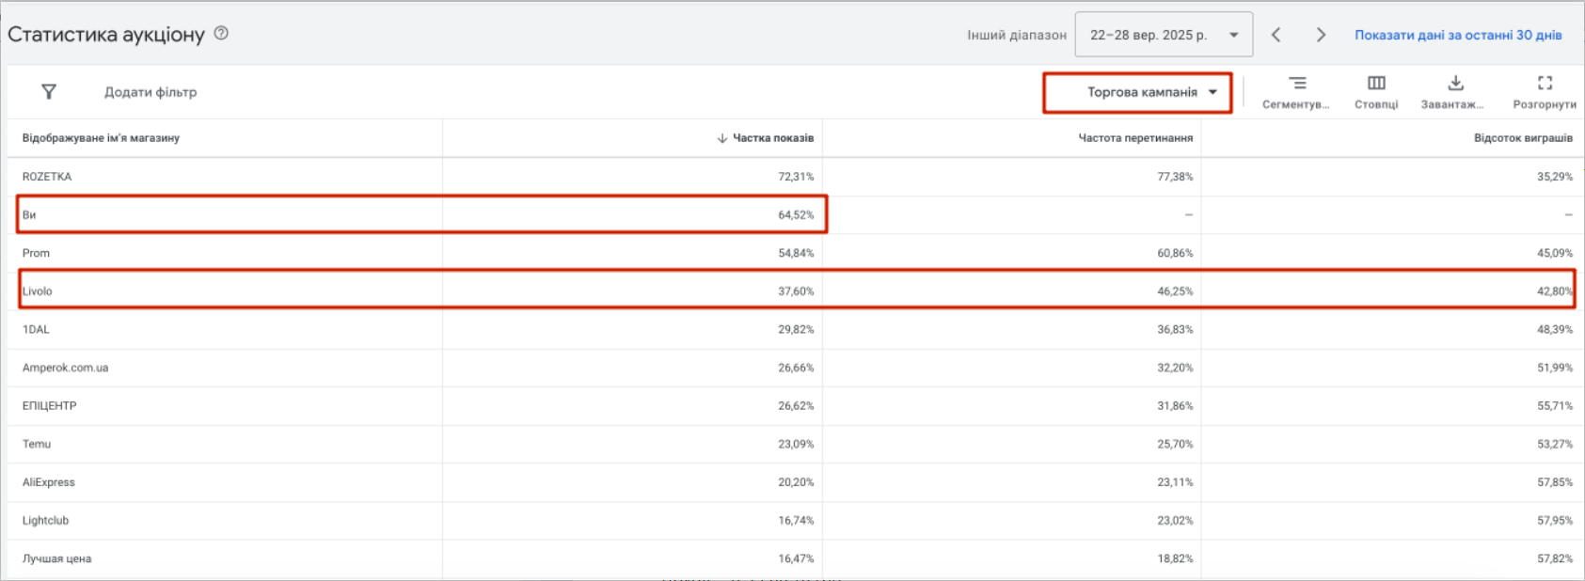Click Додати фільтр
The height and width of the screenshot is (581, 1585).
(151, 92)
